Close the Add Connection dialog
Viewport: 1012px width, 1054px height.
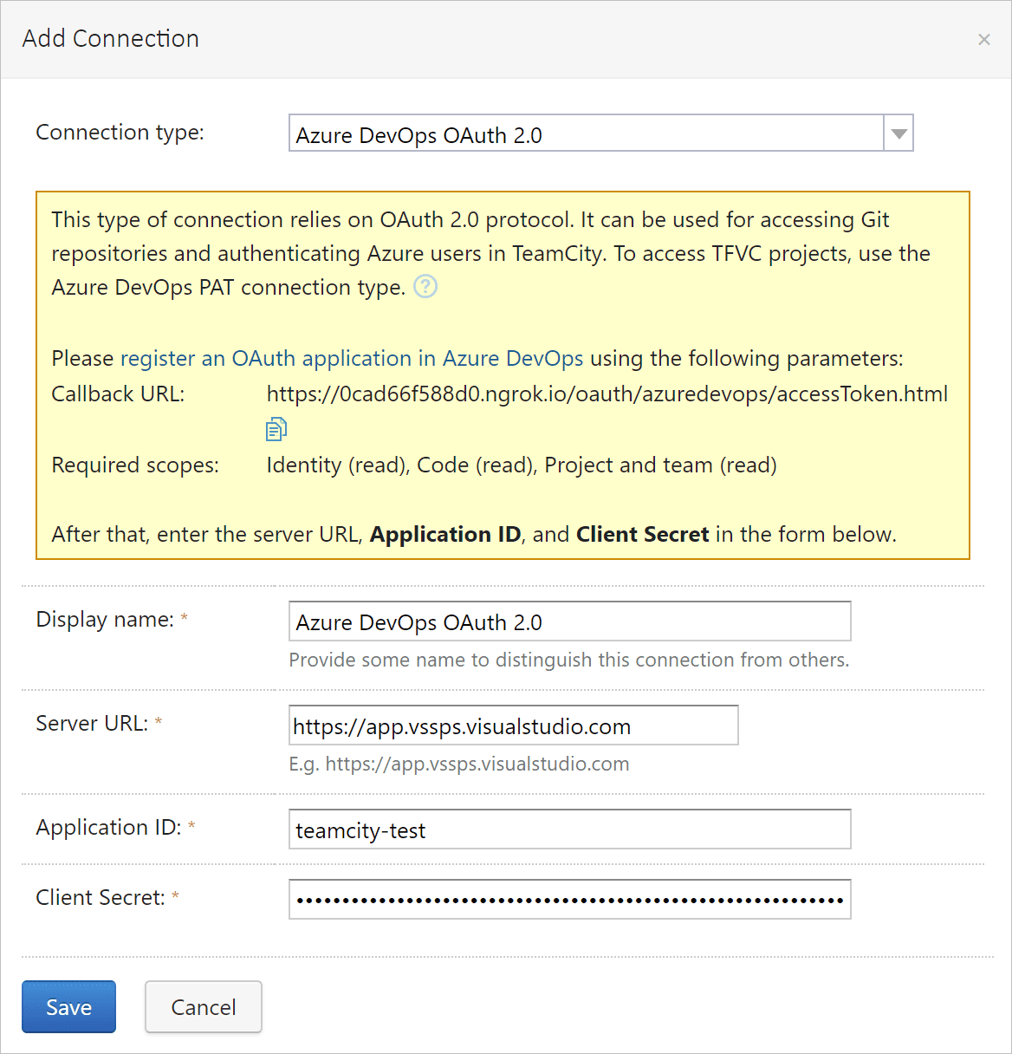(983, 39)
